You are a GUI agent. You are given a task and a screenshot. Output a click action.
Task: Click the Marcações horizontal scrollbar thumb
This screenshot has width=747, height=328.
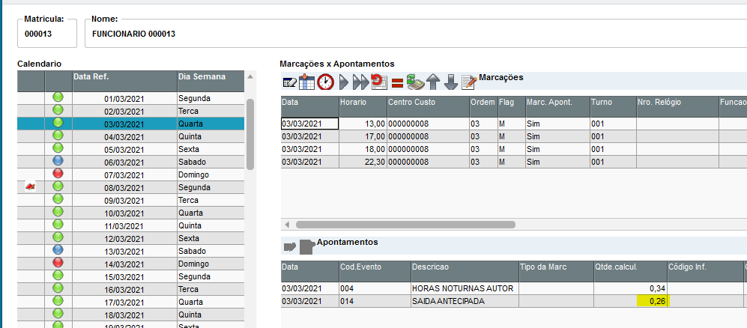405,224
